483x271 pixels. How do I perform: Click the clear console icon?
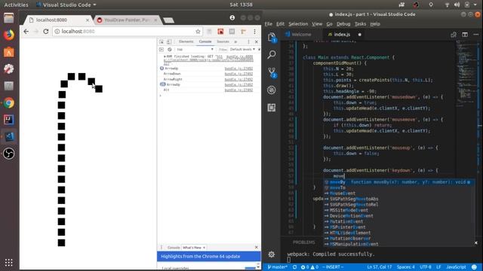[169, 49]
